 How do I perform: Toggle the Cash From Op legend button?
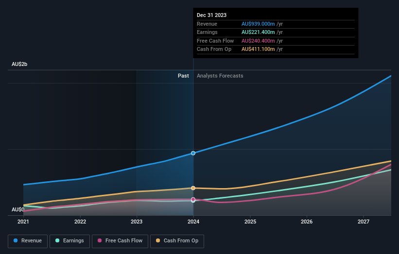coord(177,241)
